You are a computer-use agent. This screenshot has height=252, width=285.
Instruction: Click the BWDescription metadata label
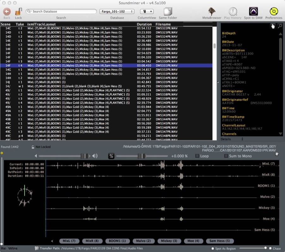pyautogui.click(x=233, y=50)
